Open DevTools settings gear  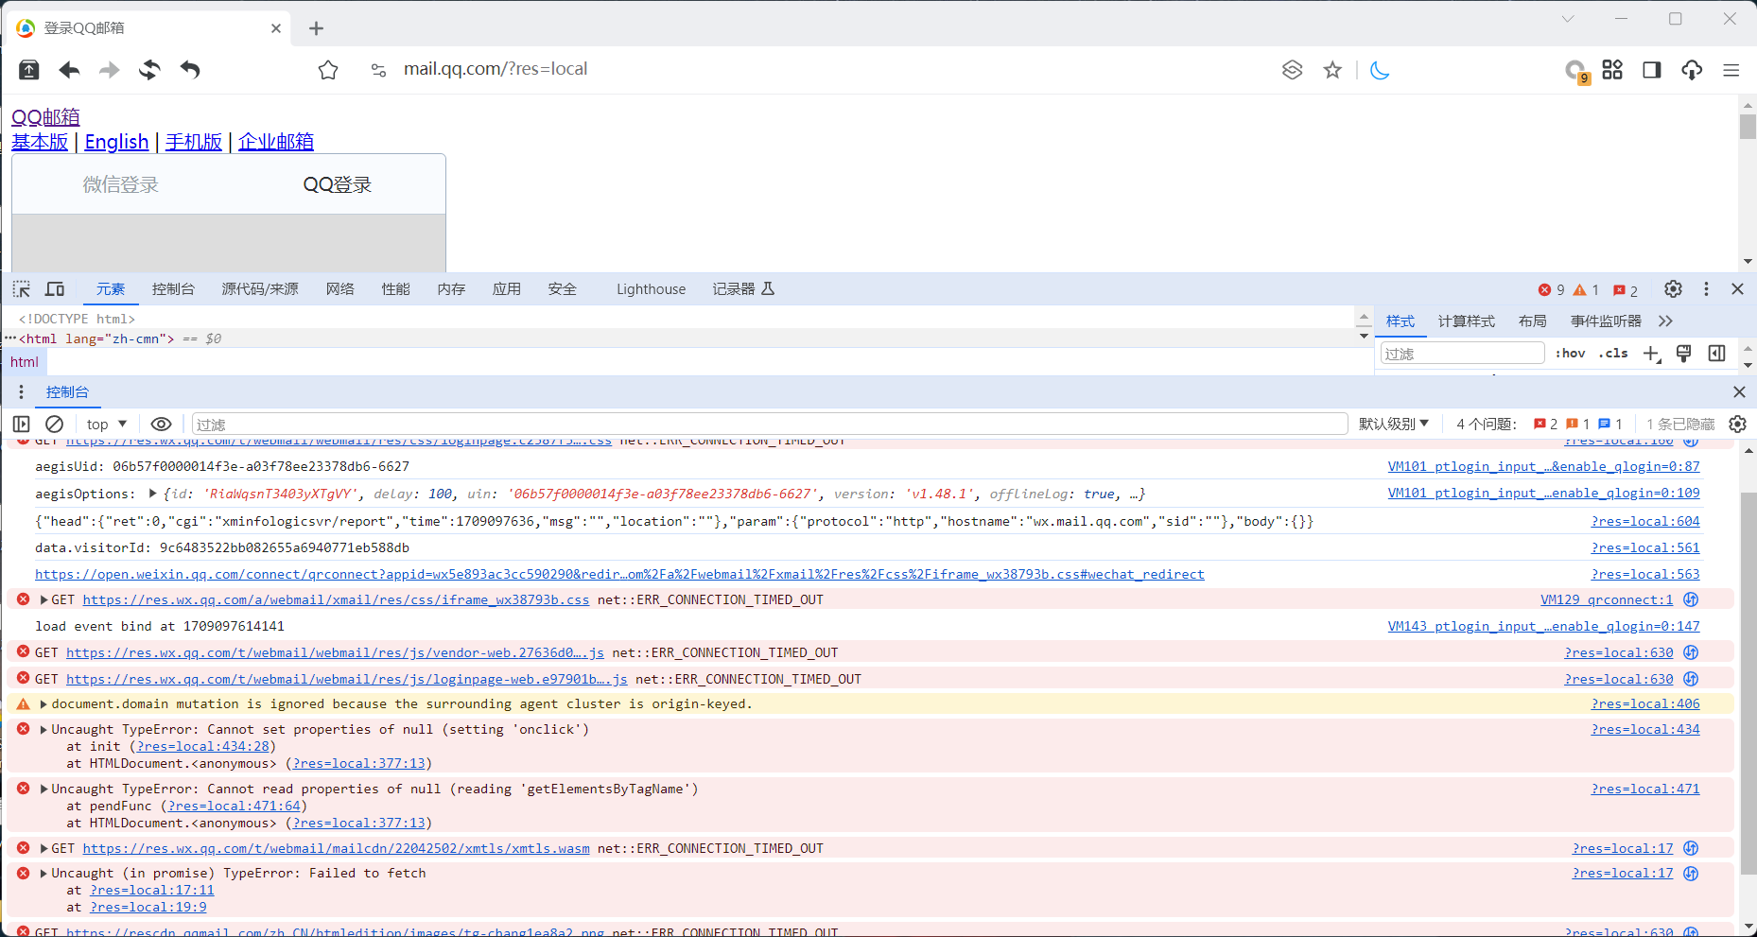1673,289
